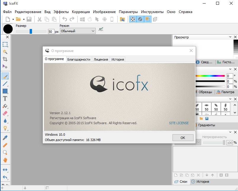Create iPhone icons with the phone icon
Screen dimensions: 238x191
coord(112,19)
